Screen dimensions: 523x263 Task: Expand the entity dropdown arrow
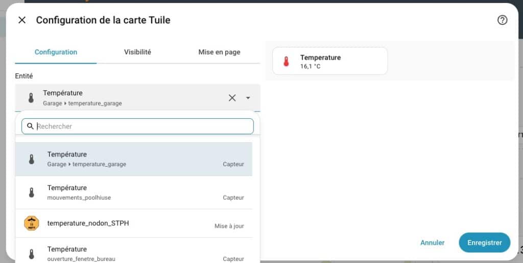pyautogui.click(x=248, y=98)
